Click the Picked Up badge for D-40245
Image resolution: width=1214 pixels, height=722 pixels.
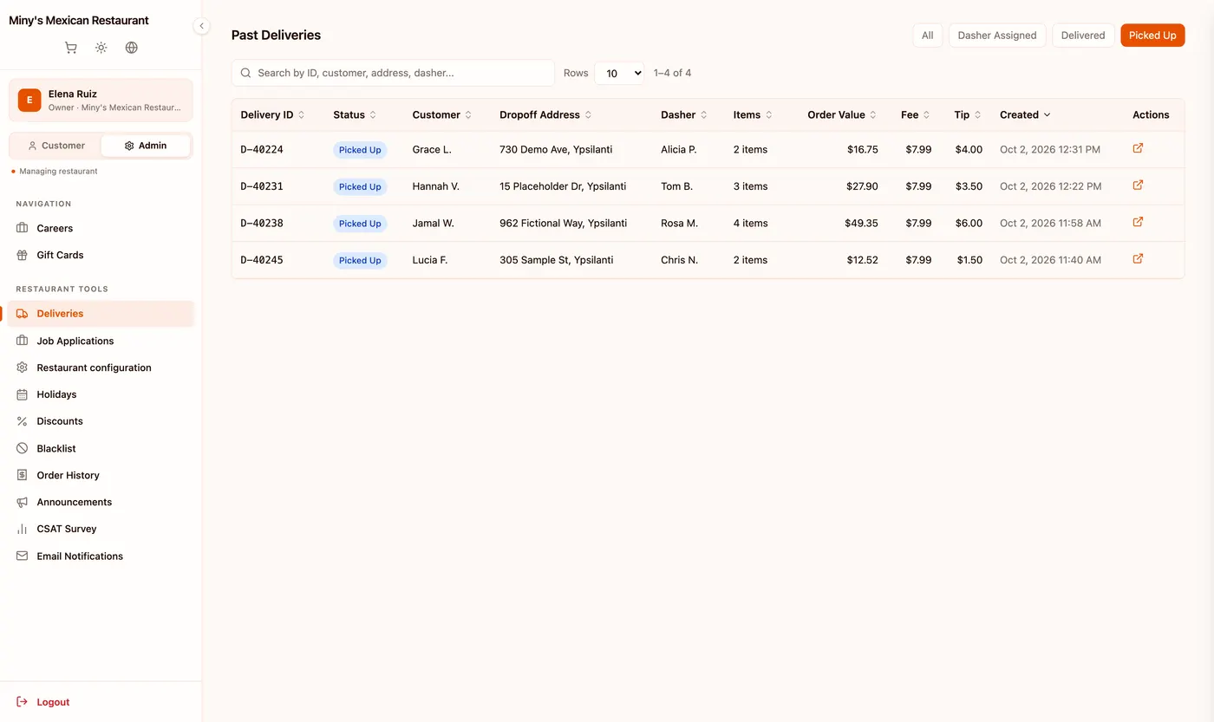[360, 260]
